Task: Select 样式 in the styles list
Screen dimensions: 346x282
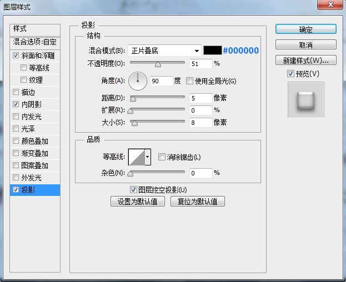Action: pos(35,30)
